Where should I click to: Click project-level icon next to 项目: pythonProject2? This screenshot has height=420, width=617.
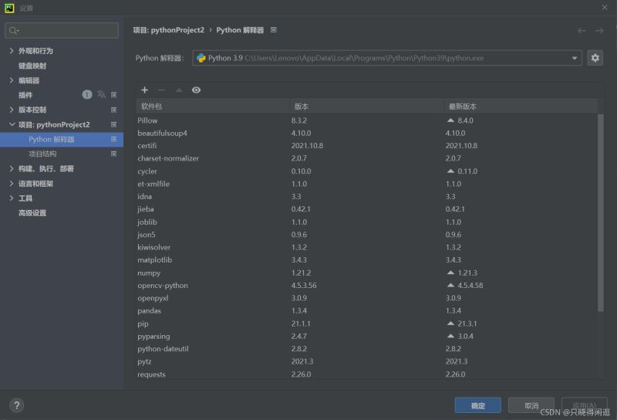(113, 124)
